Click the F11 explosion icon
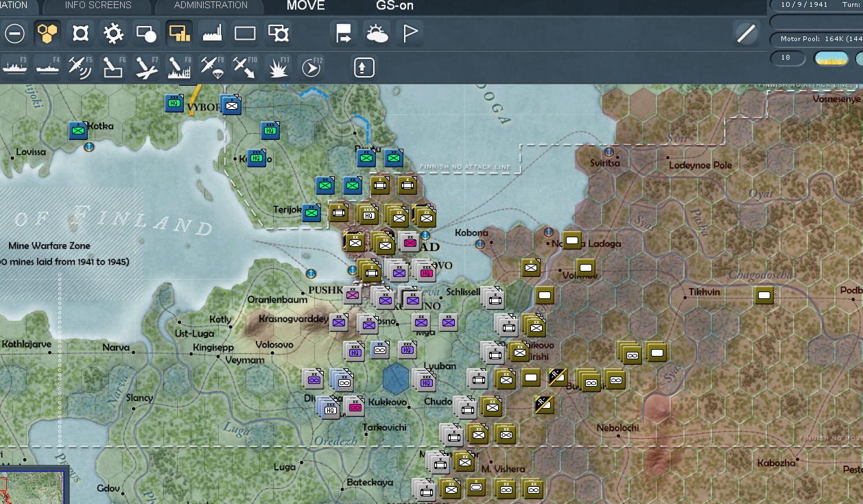The image size is (863, 504). pyautogui.click(x=278, y=67)
